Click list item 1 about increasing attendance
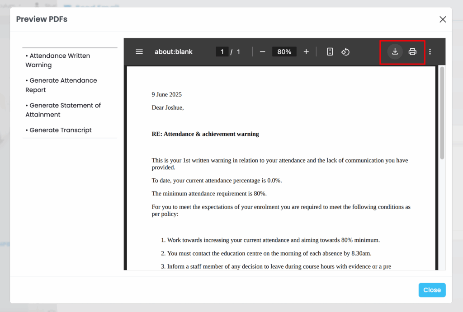This screenshot has width=463, height=312. [270, 240]
